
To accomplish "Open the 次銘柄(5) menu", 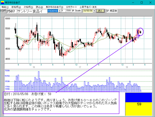I will [x=28, y=7].
